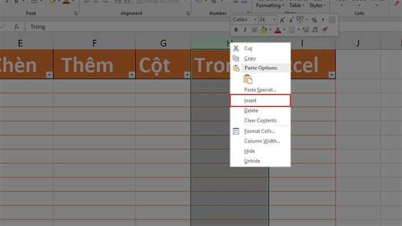The image size is (402, 226).
Task: Choose Delete from the context menu
Action: [260, 111]
